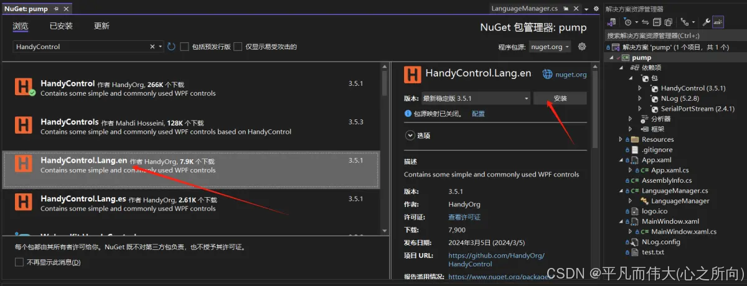This screenshot has width=747, height=286.
Task: Expand the Resources folder arrow
Action: [620, 139]
